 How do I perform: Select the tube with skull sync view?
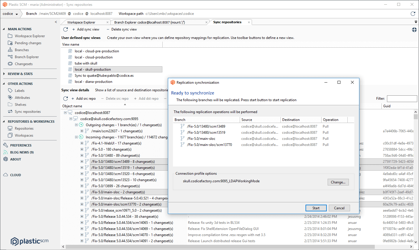click(x=86, y=63)
